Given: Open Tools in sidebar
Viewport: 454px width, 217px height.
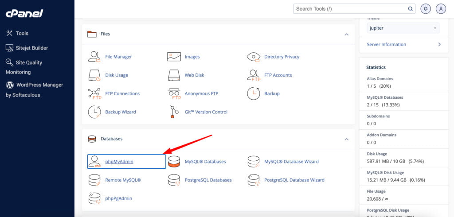Looking at the screenshot, I should [x=17, y=33].
